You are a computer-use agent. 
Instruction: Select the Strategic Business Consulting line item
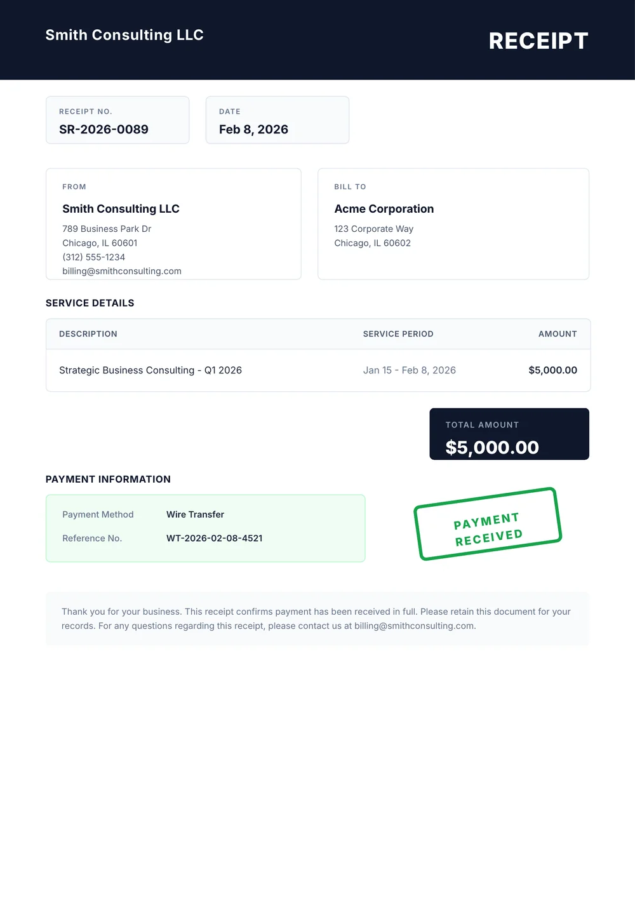150,370
